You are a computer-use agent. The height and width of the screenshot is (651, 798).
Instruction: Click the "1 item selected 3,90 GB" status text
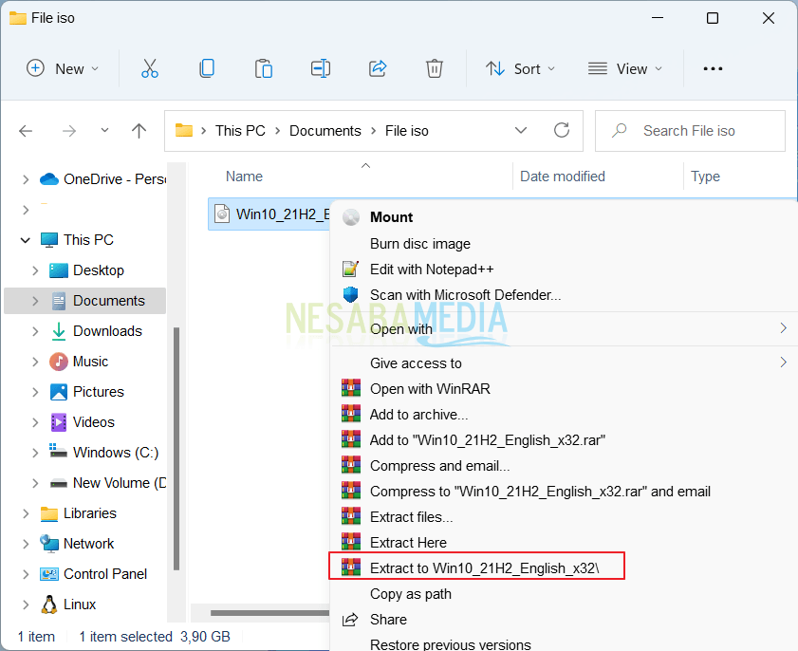pyautogui.click(x=155, y=637)
